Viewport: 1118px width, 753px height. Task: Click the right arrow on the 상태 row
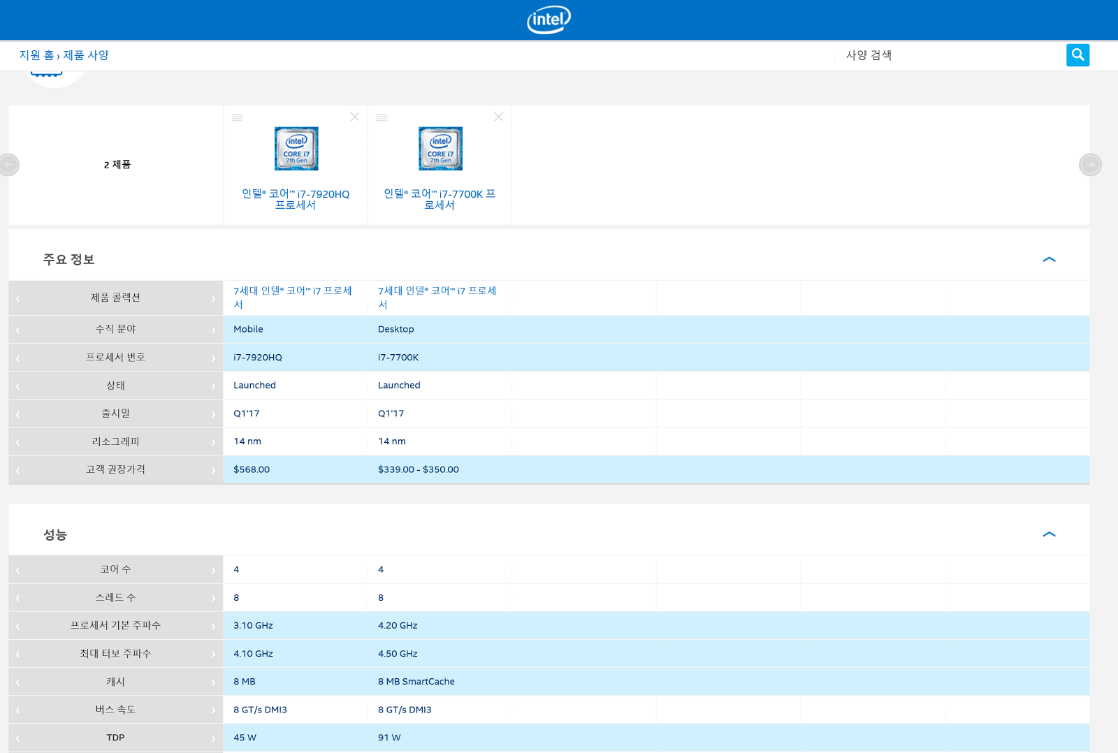(x=213, y=386)
